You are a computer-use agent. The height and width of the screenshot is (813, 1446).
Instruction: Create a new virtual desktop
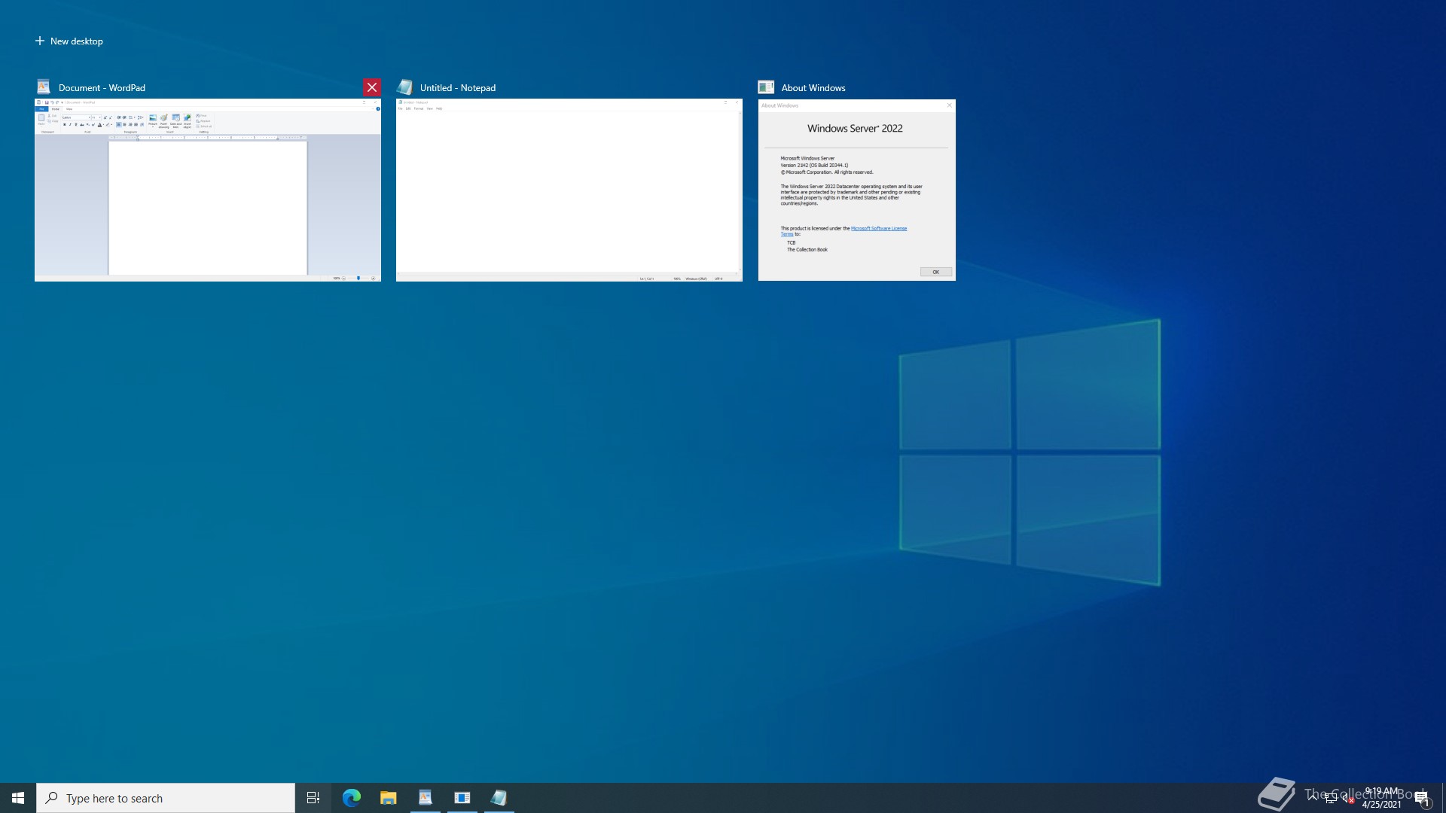point(69,41)
